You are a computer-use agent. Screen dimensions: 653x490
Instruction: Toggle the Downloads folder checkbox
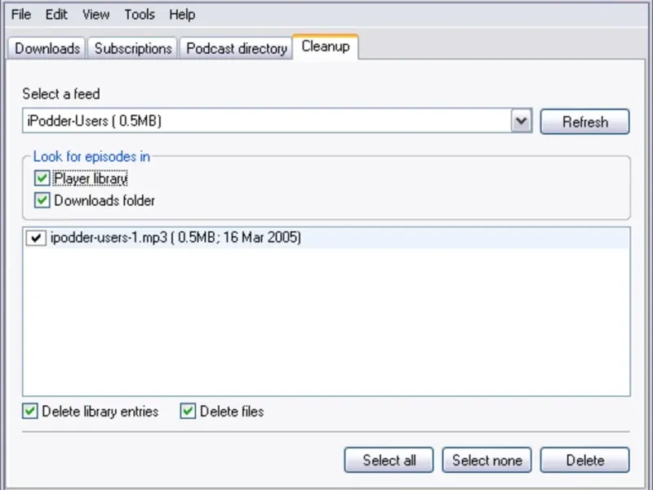pyautogui.click(x=42, y=200)
